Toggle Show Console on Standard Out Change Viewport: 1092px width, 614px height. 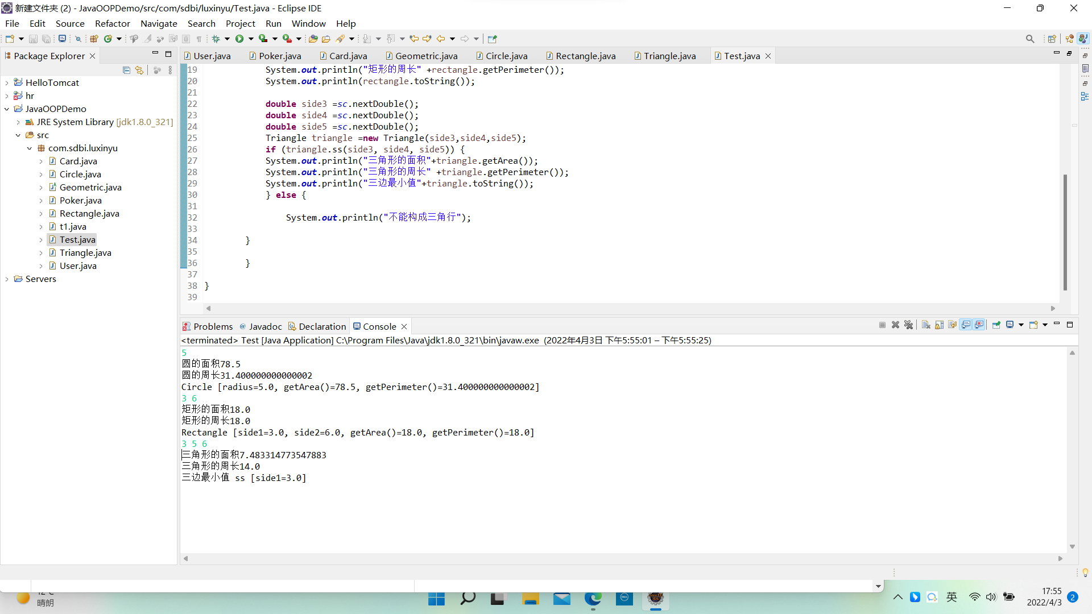tap(966, 325)
